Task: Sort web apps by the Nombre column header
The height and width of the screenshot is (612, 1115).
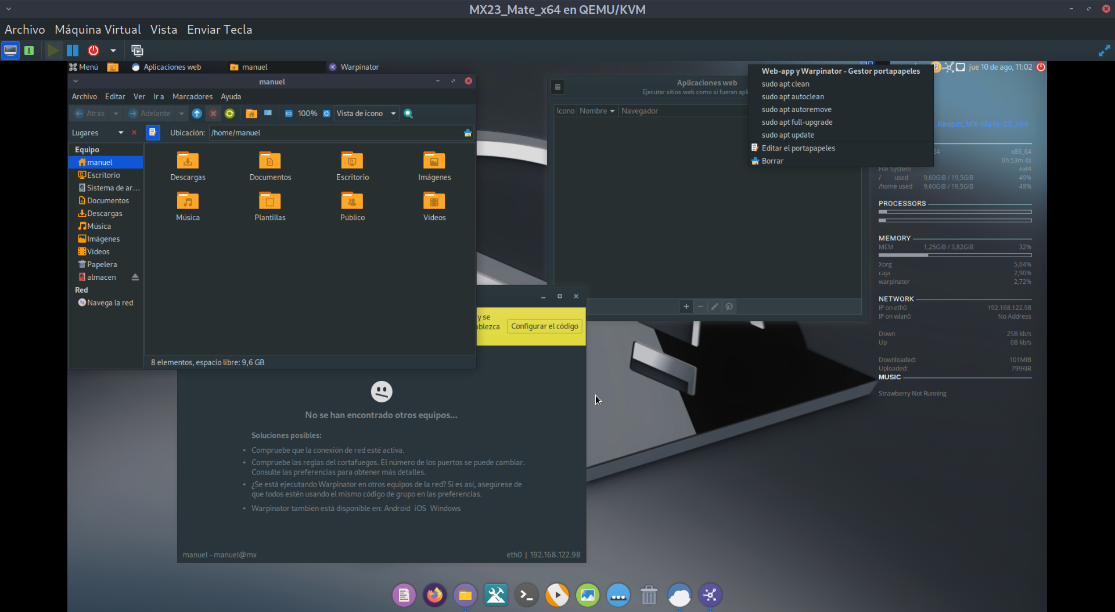Action: (x=597, y=111)
